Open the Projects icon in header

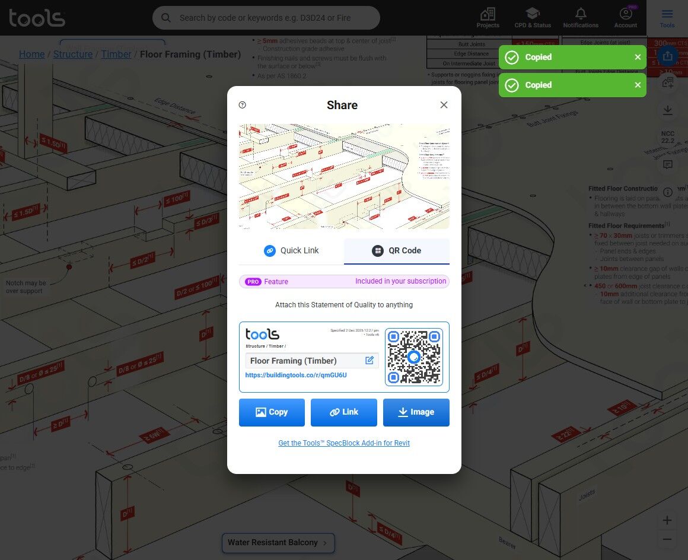click(488, 14)
